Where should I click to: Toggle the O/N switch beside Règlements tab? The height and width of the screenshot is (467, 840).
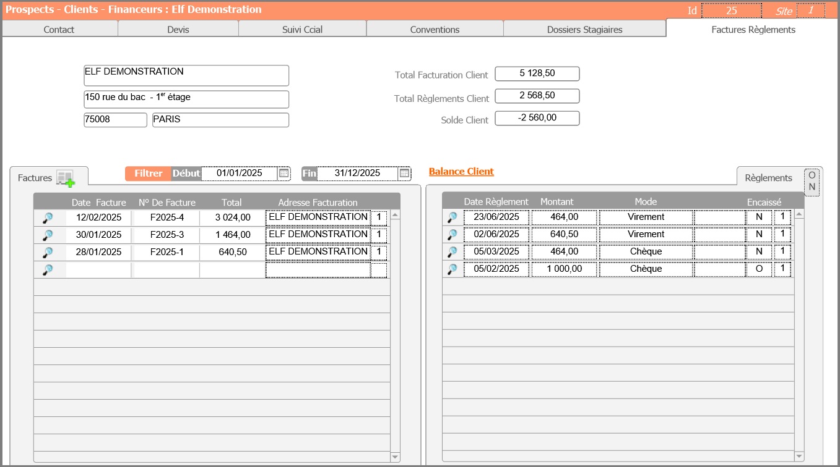pos(812,182)
